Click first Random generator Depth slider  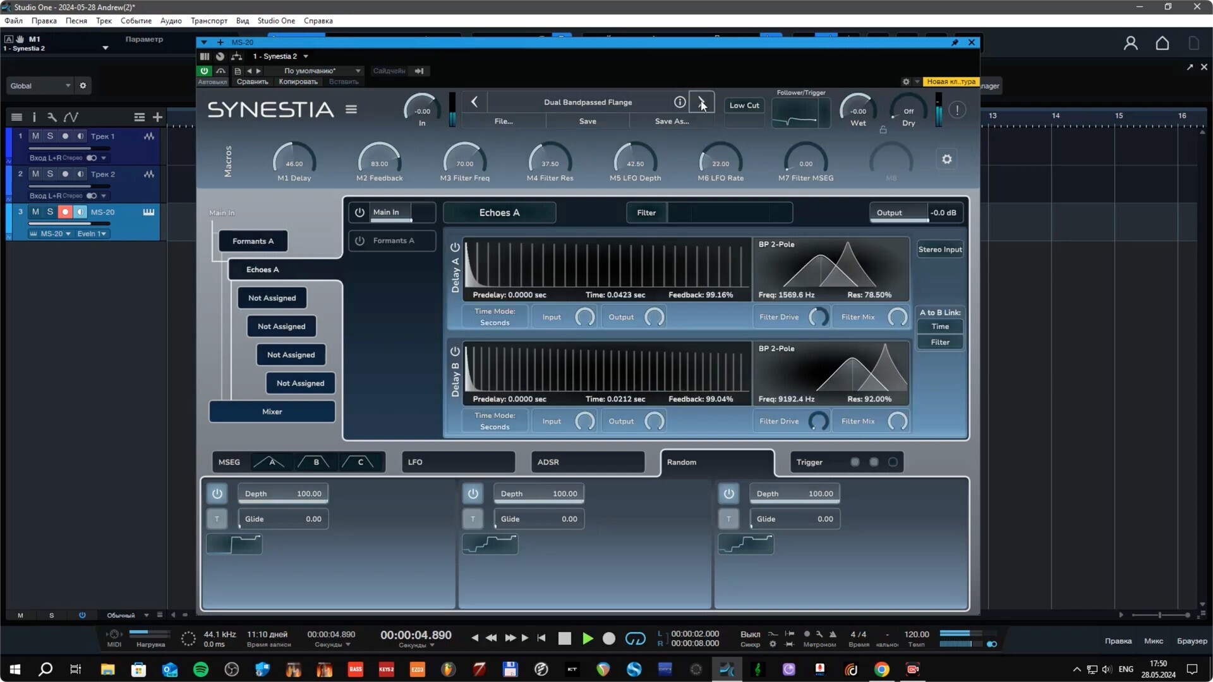283,494
